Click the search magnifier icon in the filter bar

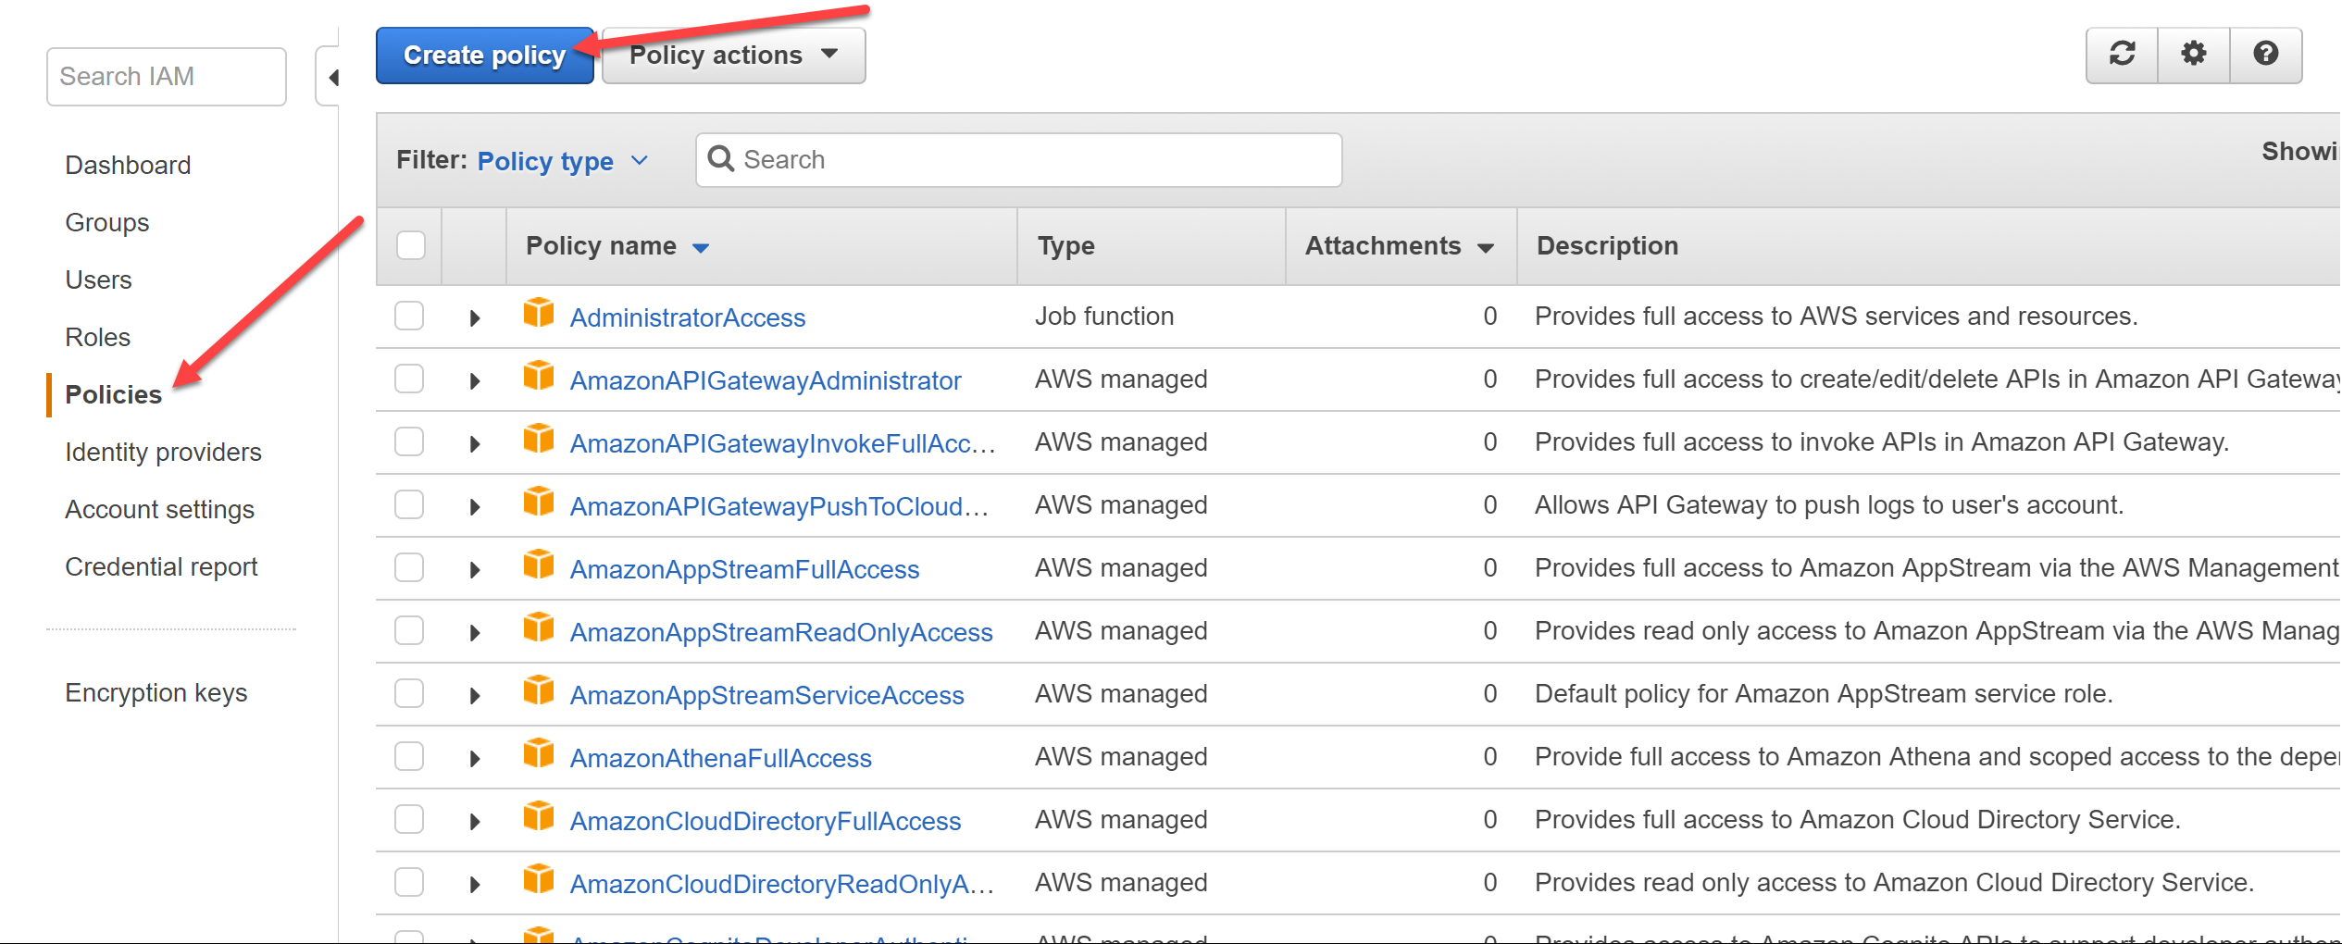pos(720,159)
